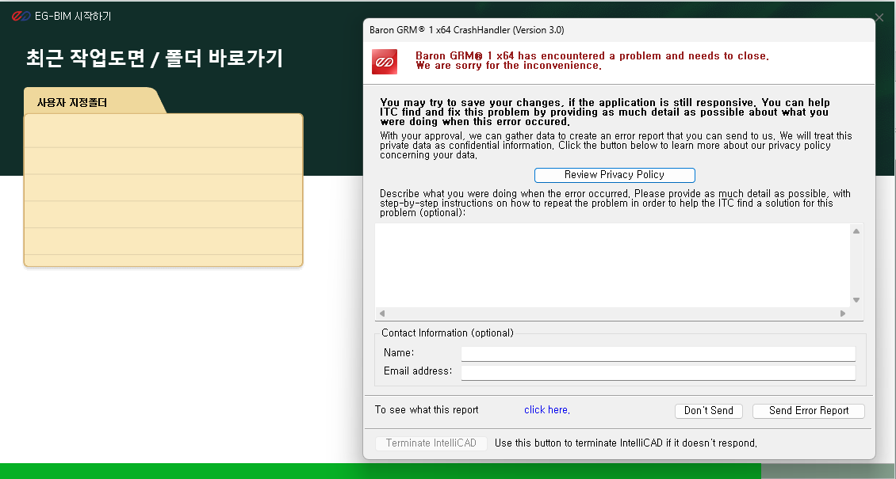Focus the Name input field
Image resolution: width=896 pixels, height=479 pixels.
(658, 354)
